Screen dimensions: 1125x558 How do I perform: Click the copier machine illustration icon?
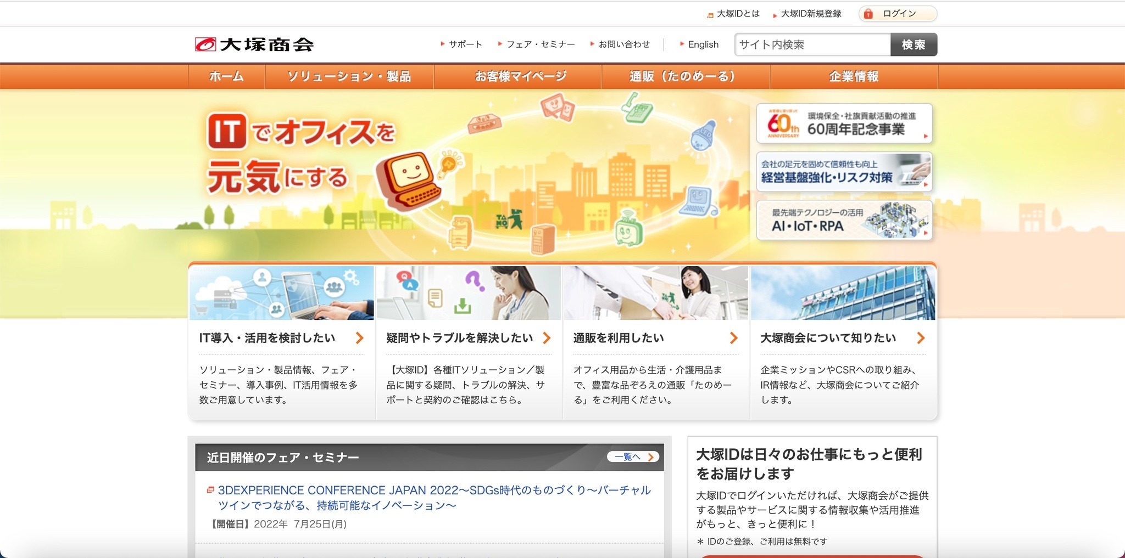click(x=460, y=232)
